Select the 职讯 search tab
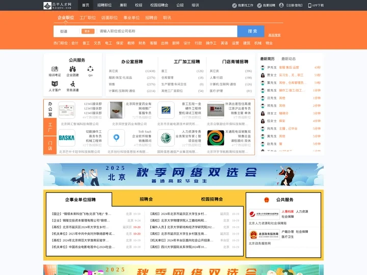 pyautogui.click(x=167, y=18)
